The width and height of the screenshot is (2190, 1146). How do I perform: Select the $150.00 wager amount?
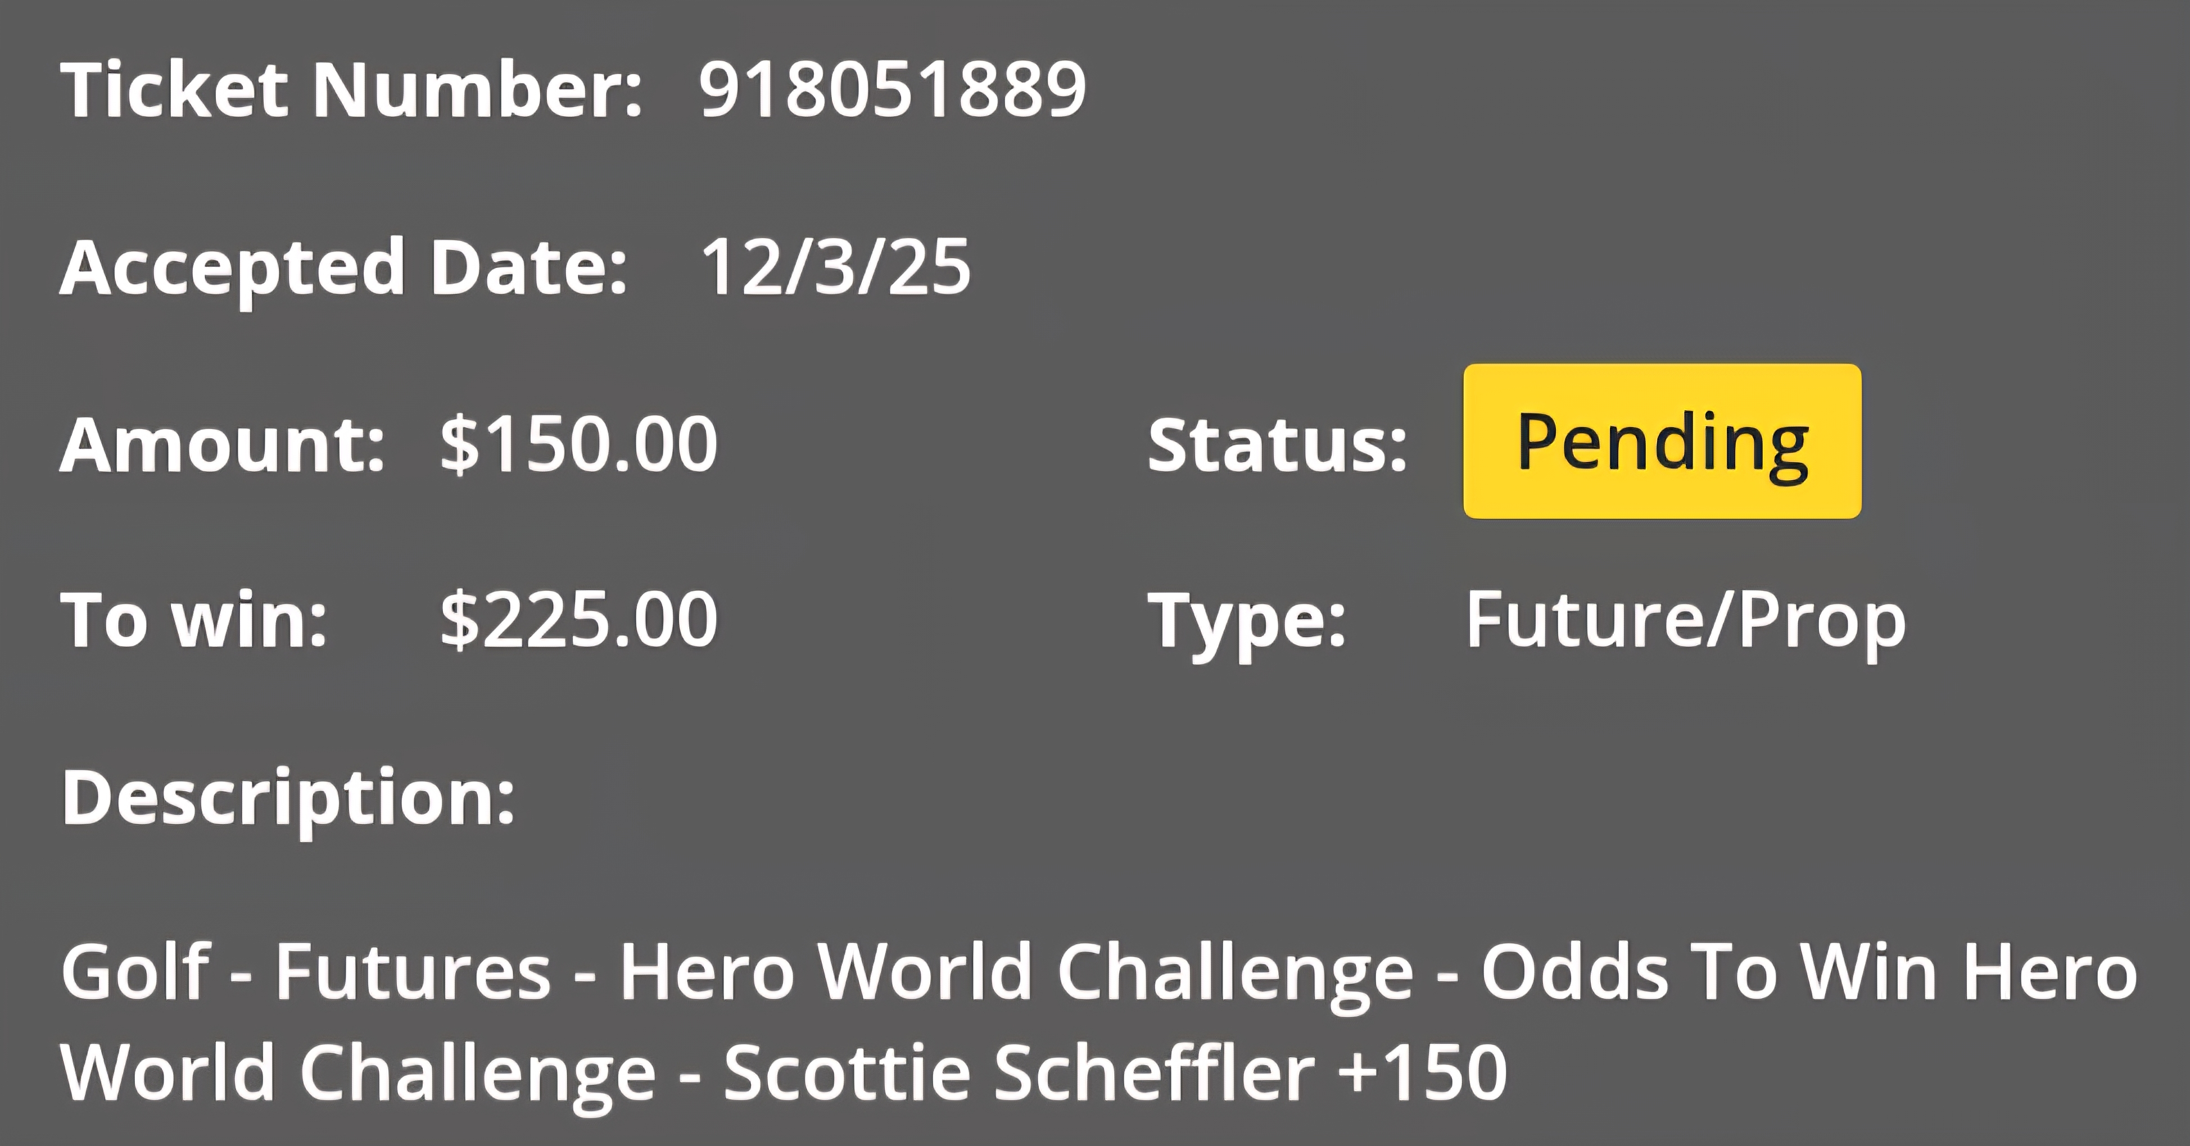579,444
